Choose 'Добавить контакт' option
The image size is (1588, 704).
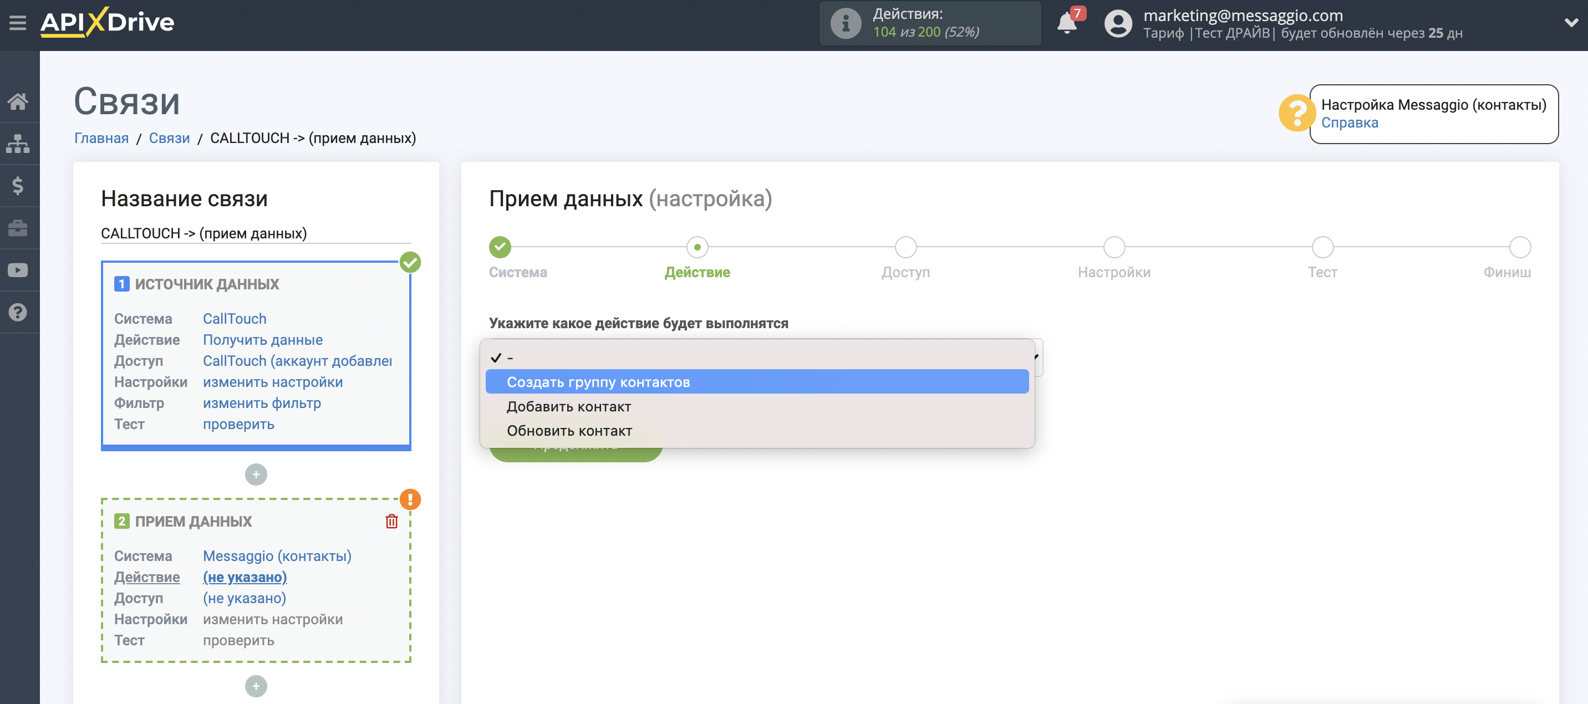pos(757,406)
